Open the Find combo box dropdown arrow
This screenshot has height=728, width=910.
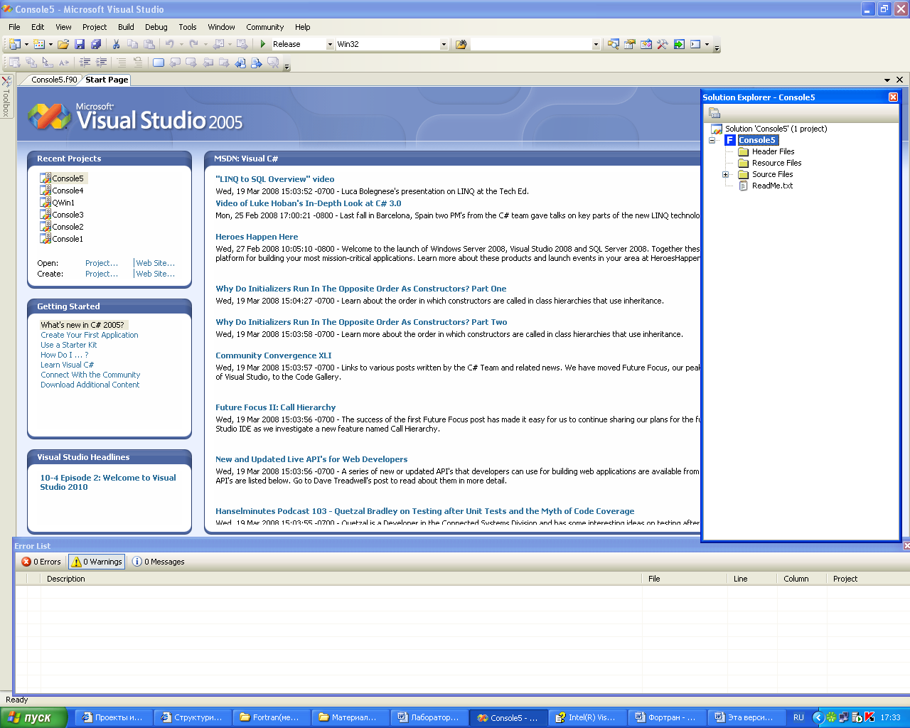tap(596, 44)
